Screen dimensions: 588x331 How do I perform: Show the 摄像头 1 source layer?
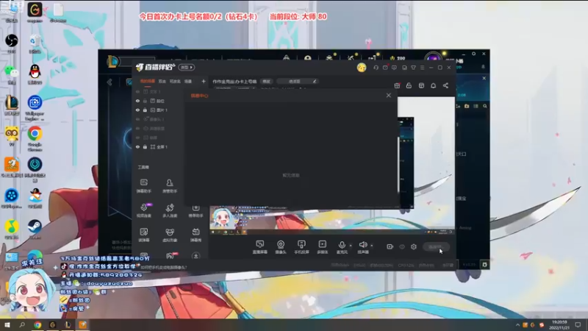(137, 119)
